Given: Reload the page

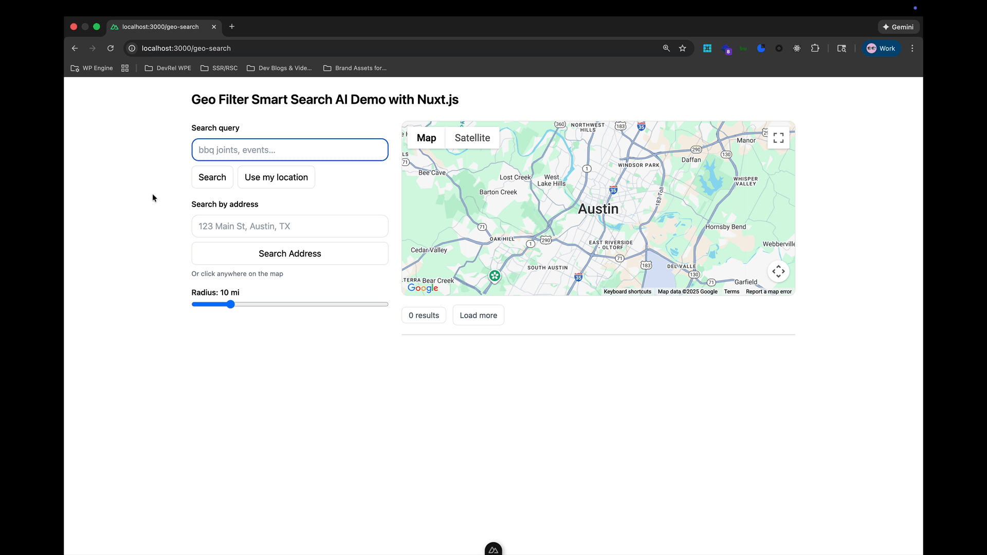Looking at the screenshot, I should coord(111,48).
